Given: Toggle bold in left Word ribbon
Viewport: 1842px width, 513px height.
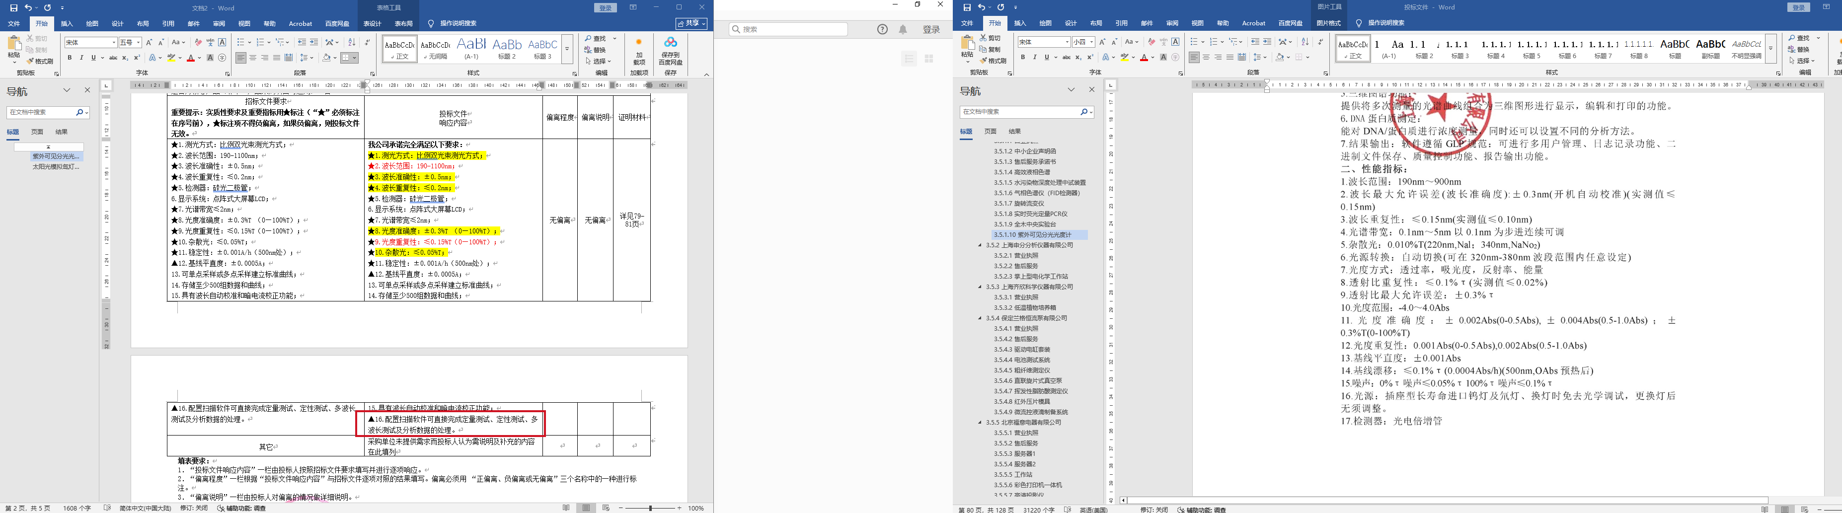Looking at the screenshot, I should pos(70,58).
